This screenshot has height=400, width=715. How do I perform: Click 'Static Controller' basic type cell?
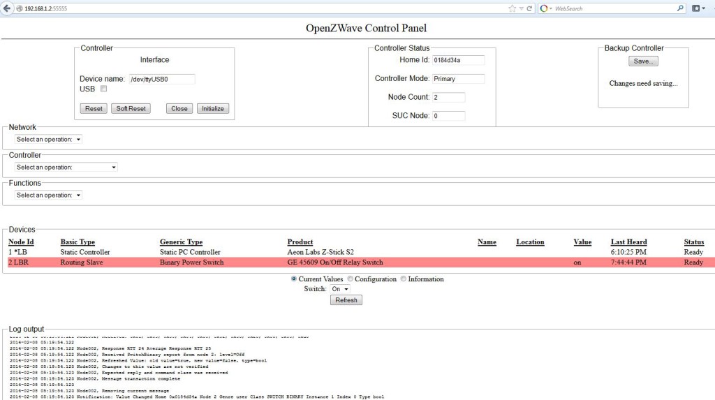click(x=84, y=252)
